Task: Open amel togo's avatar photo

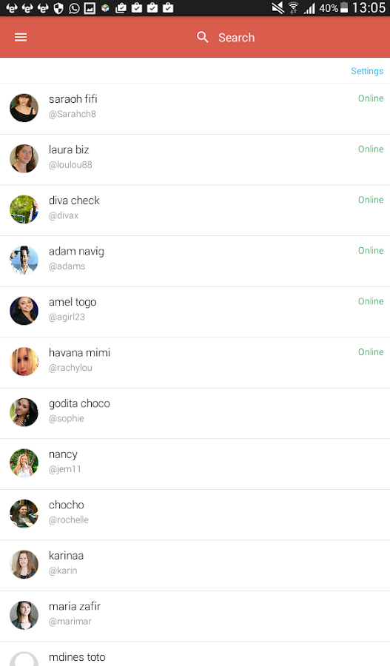Action: pyautogui.click(x=24, y=311)
